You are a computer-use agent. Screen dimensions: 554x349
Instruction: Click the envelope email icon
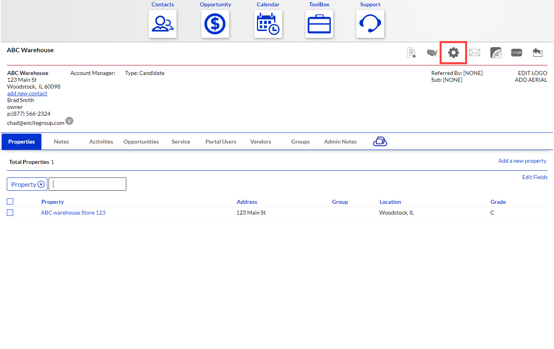(x=474, y=53)
